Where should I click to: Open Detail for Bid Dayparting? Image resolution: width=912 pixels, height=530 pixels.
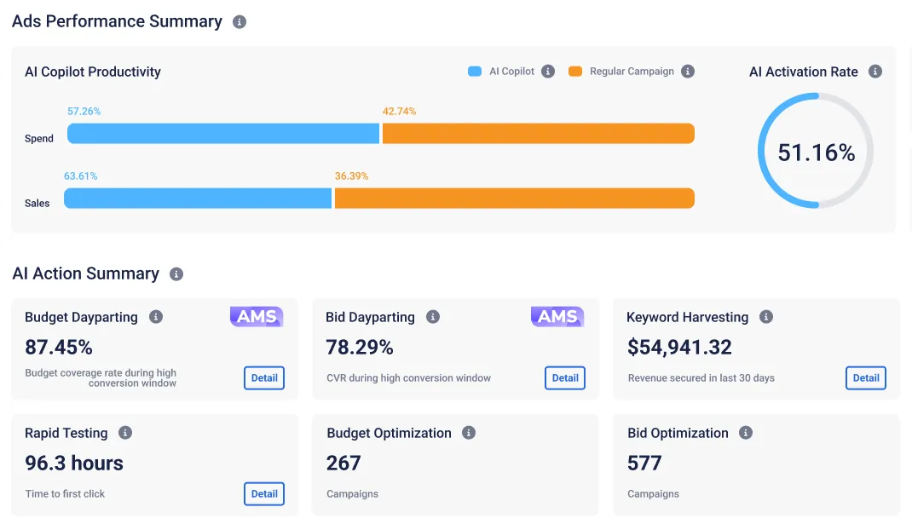pos(565,378)
